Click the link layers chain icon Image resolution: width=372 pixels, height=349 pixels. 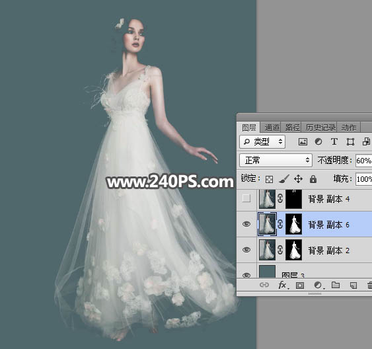coord(264,285)
